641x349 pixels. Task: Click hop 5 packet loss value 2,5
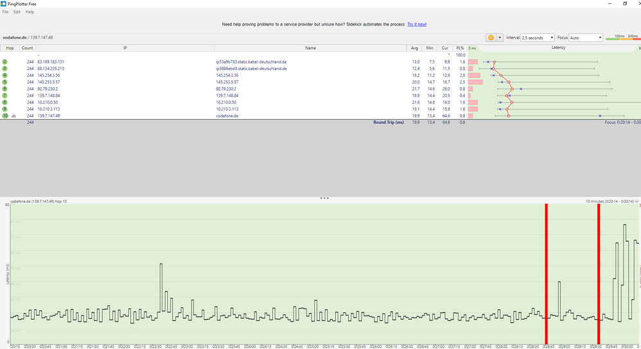point(462,82)
